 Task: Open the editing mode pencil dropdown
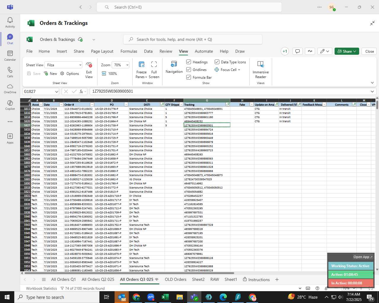(x=325, y=51)
